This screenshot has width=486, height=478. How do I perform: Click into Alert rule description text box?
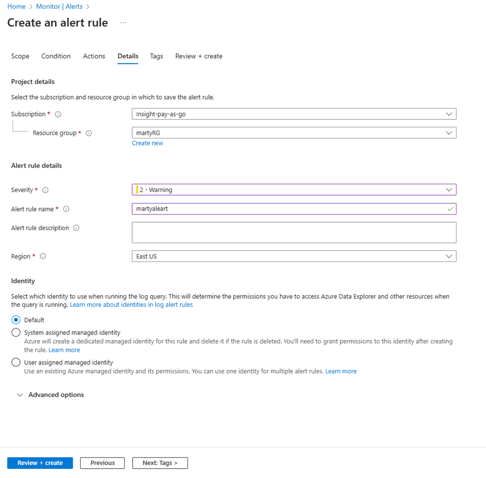[x=294, y=233]
